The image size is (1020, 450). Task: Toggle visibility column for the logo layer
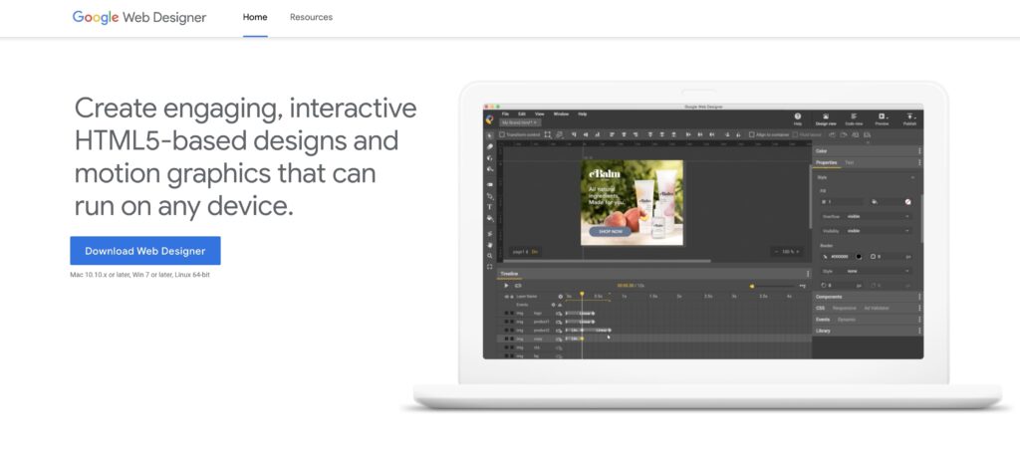click(x=506, y=313)
